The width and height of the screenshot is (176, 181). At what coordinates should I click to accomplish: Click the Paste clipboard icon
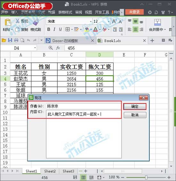(8, 22)
